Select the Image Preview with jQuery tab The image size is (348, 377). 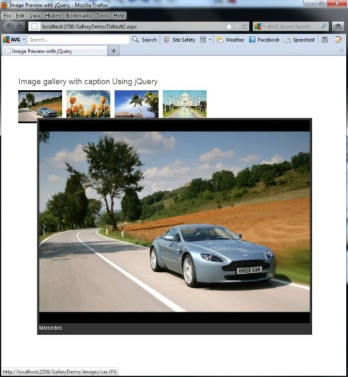click(x=55, y=51)
